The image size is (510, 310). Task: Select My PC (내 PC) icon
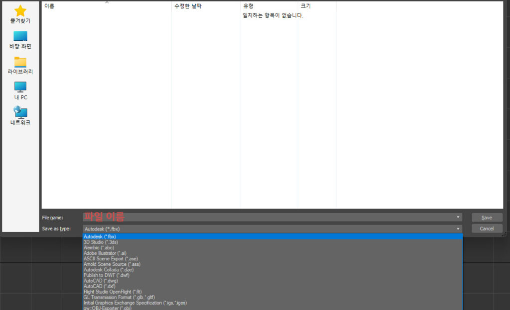(20, 87)
